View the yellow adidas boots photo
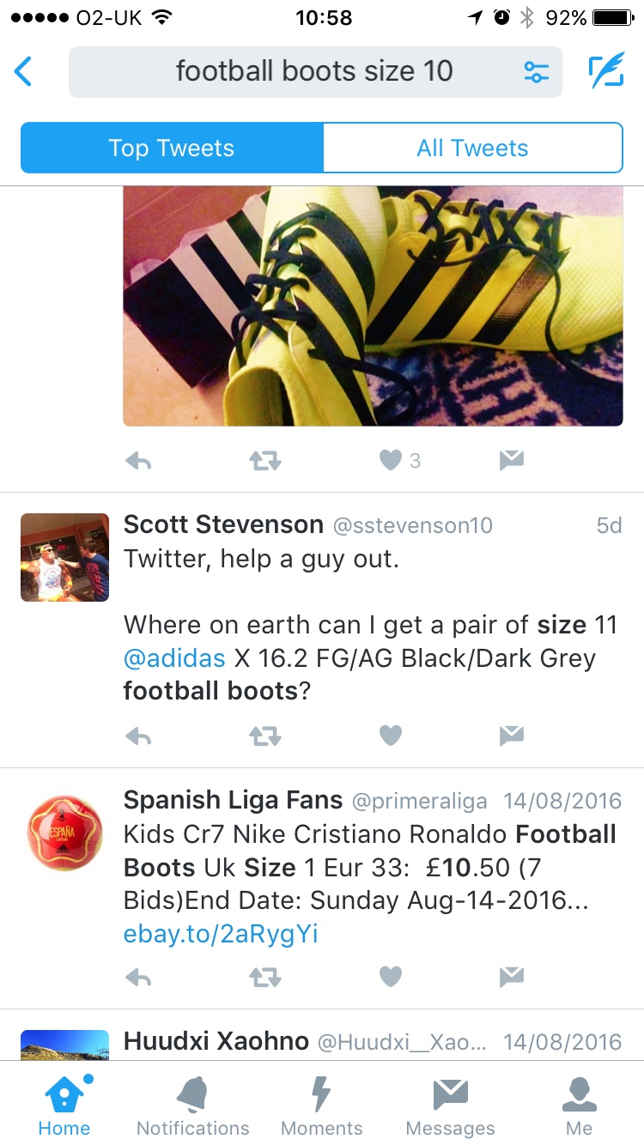Image resolution: width=644 pixels, height=1145 pixels. (x=373, y=306)
